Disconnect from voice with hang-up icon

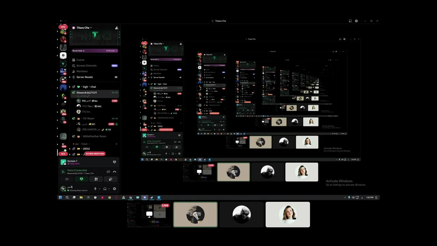[x=114, y=172]
